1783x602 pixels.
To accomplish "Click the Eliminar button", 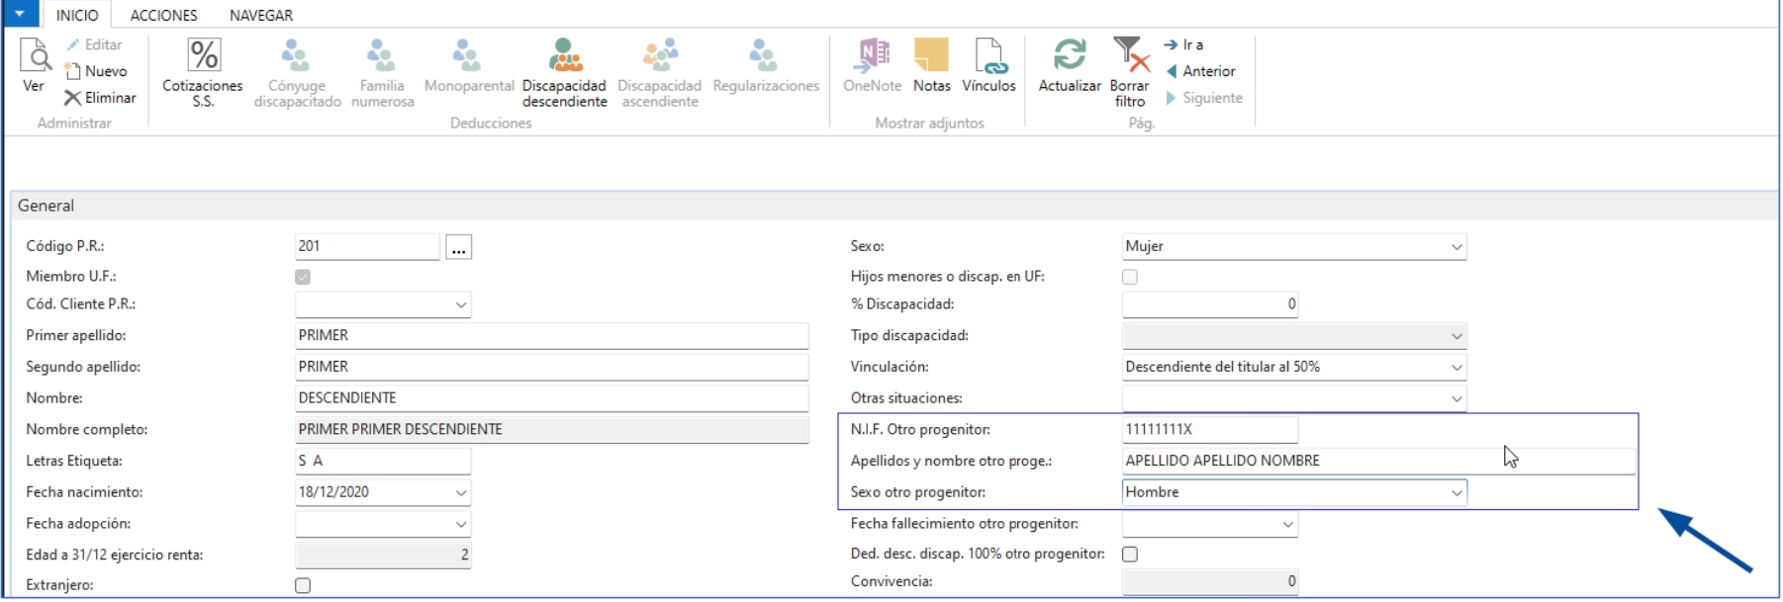I will click(100, 98).
